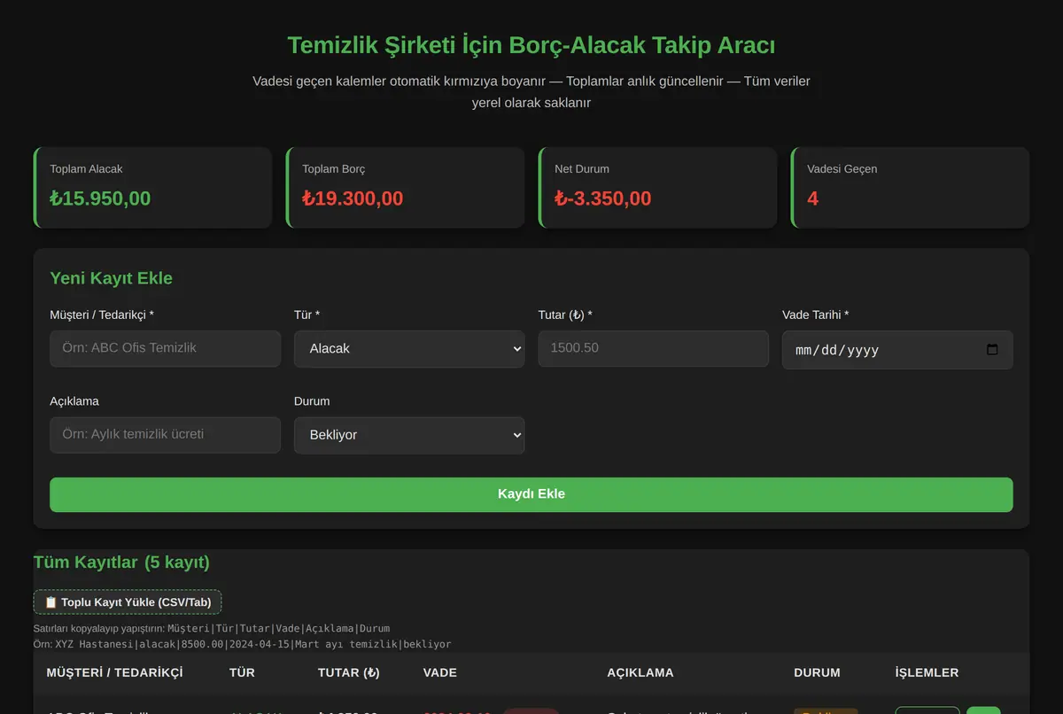Click the DURUM column header
Image resolution: width=1063 pixels, height=714 pixels.
[817, 672]
